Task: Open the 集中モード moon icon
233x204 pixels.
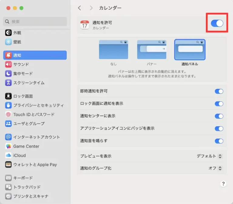Action: pyautogui.click(x=8, y=73)
